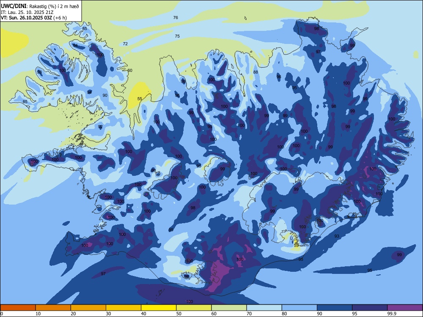Select the '72' humidity value on the map
The height and width of the screenshot is (317, 423).
tap(125, 44)
